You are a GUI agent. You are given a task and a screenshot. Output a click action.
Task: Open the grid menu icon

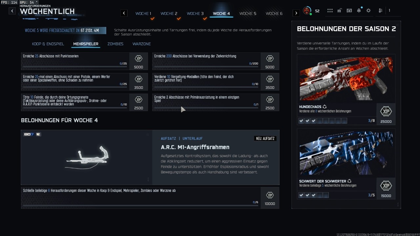coord(330,10)
